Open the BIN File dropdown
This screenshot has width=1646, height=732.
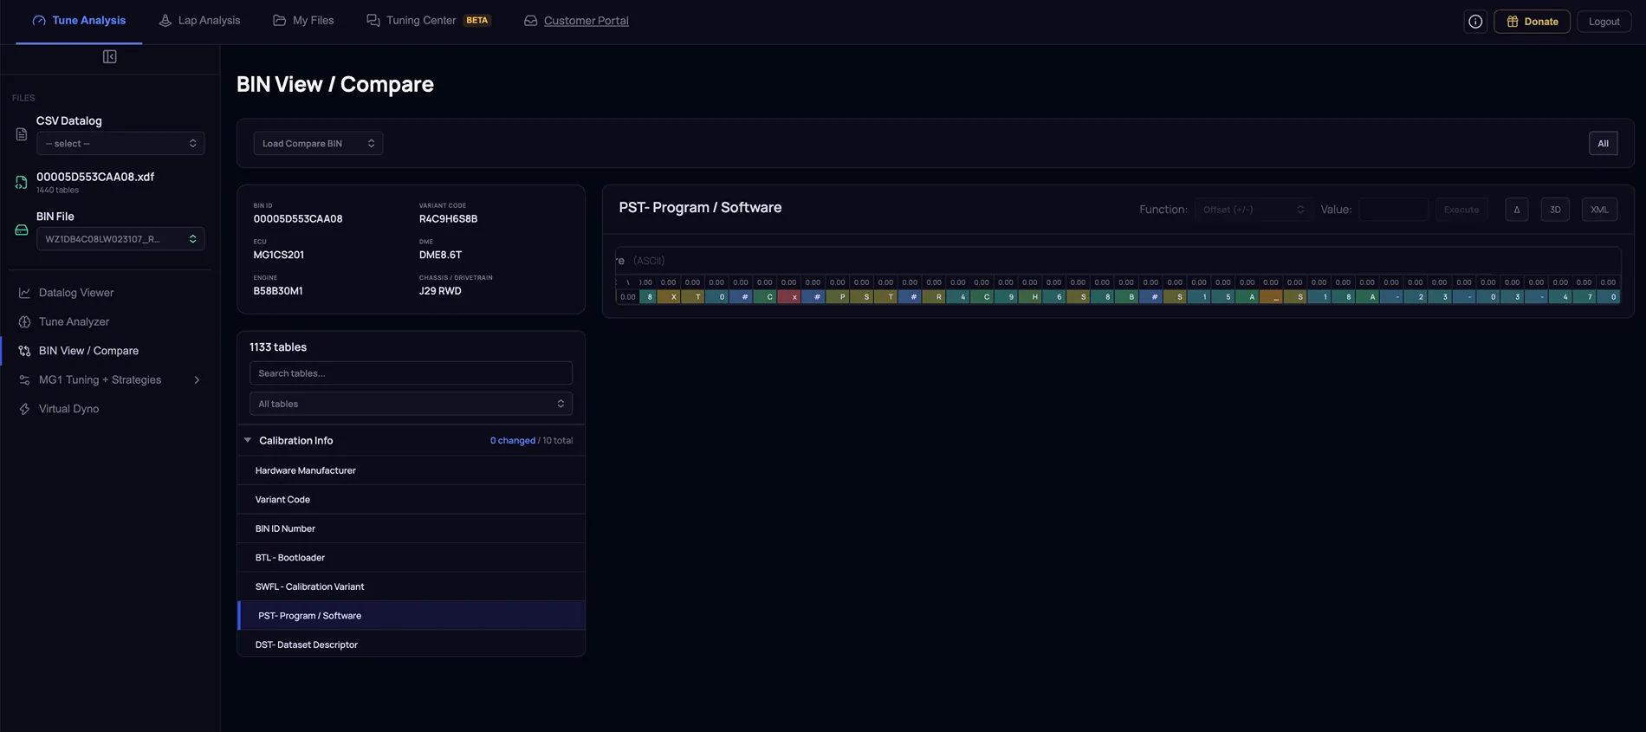pyautogui.click(x=120, y=239)
